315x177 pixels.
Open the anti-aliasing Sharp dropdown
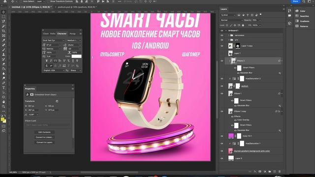tap(75, 70)
